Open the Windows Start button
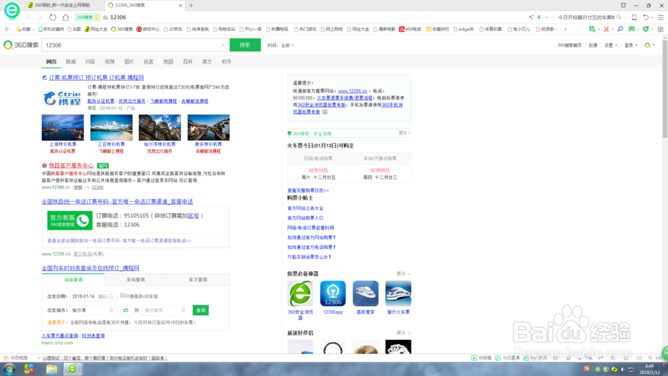Viewport: 668px width, 376px height. click(9, 369)
